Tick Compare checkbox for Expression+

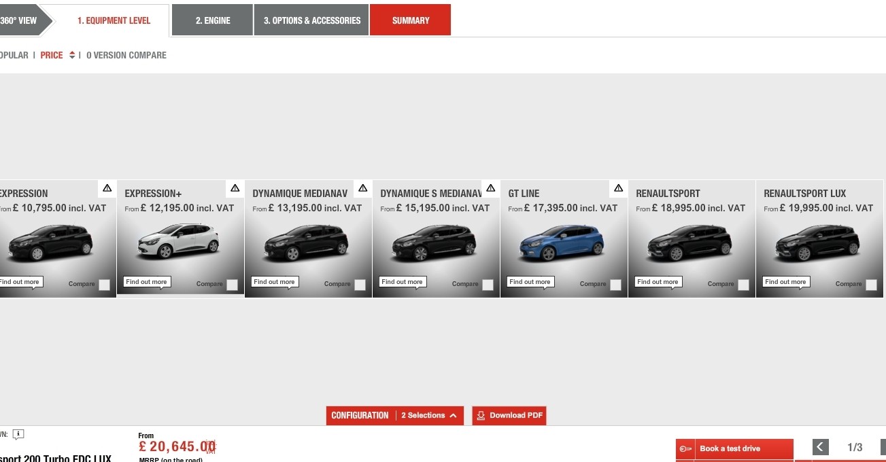click(x=232, y=285)
